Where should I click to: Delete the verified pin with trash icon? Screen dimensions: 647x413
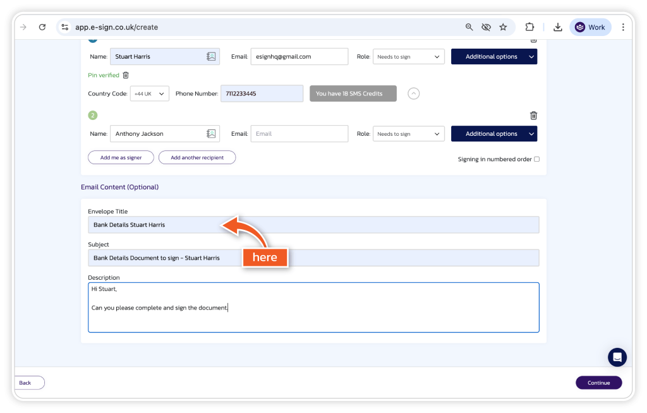point(126,75)
